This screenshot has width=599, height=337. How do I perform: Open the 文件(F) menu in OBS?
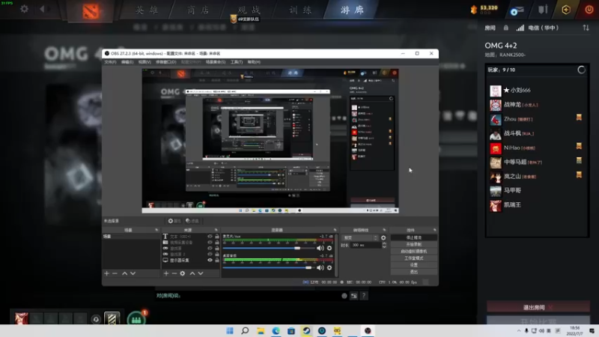click(x=110, y=62)
